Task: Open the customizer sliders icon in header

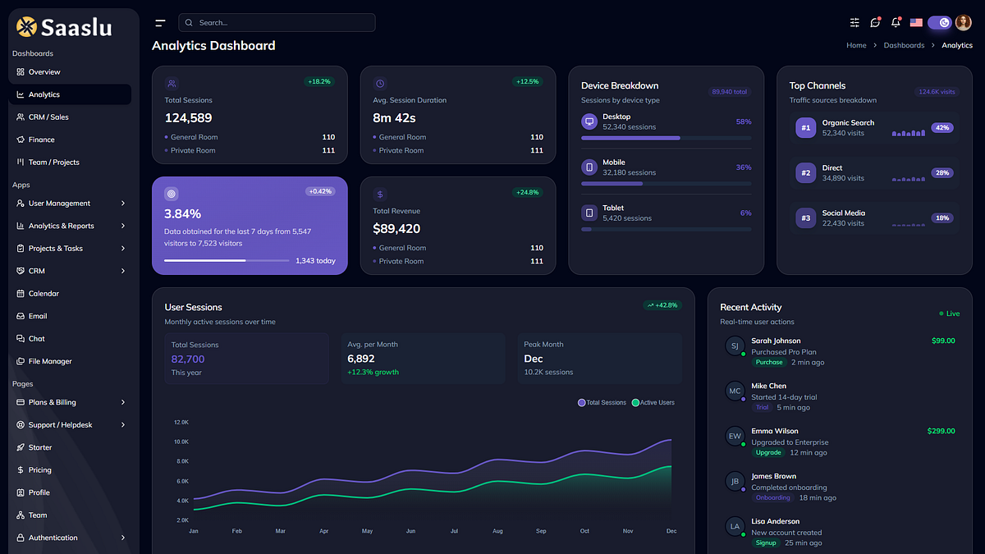Action: [854, 23]
